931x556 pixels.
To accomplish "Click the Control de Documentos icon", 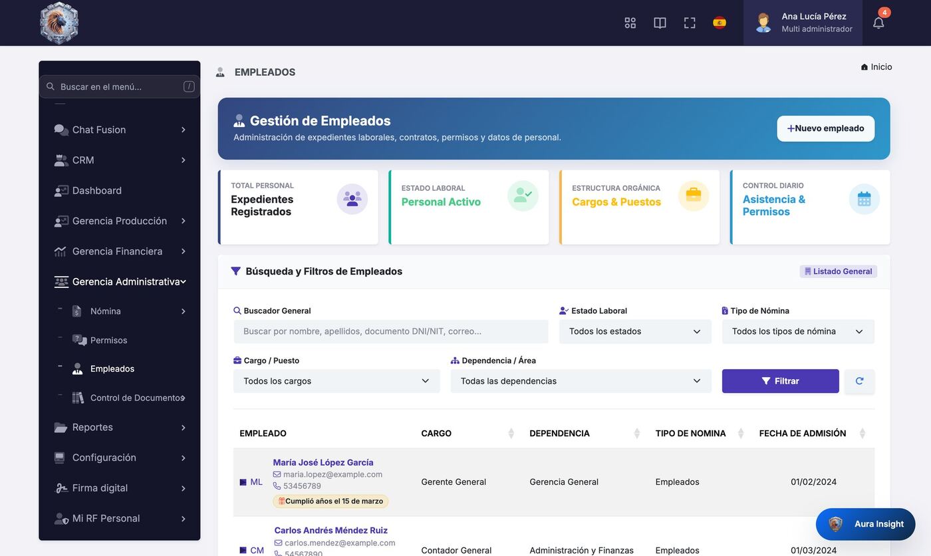I will (x=78, y=398).
